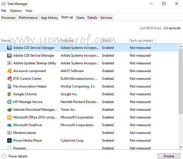The image size is (183, 159).
Task: Select the Google Chrome icon
Action: pyautogui.click(x=10, y=94)
